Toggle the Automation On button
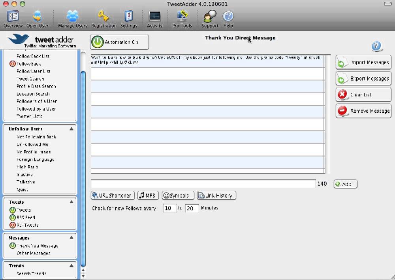Screen dimensions: 395x280 coord(119,42)
